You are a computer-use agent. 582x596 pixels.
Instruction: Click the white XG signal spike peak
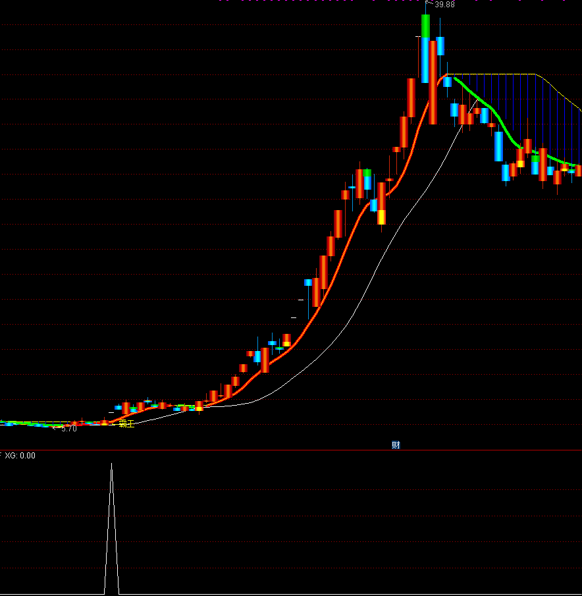tap(111, 465)
